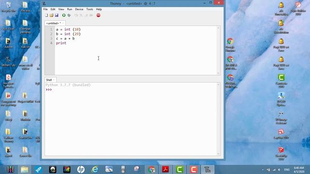
Task: Switch to Adobe Reader in the taskbar
Action: click(166, 170)
